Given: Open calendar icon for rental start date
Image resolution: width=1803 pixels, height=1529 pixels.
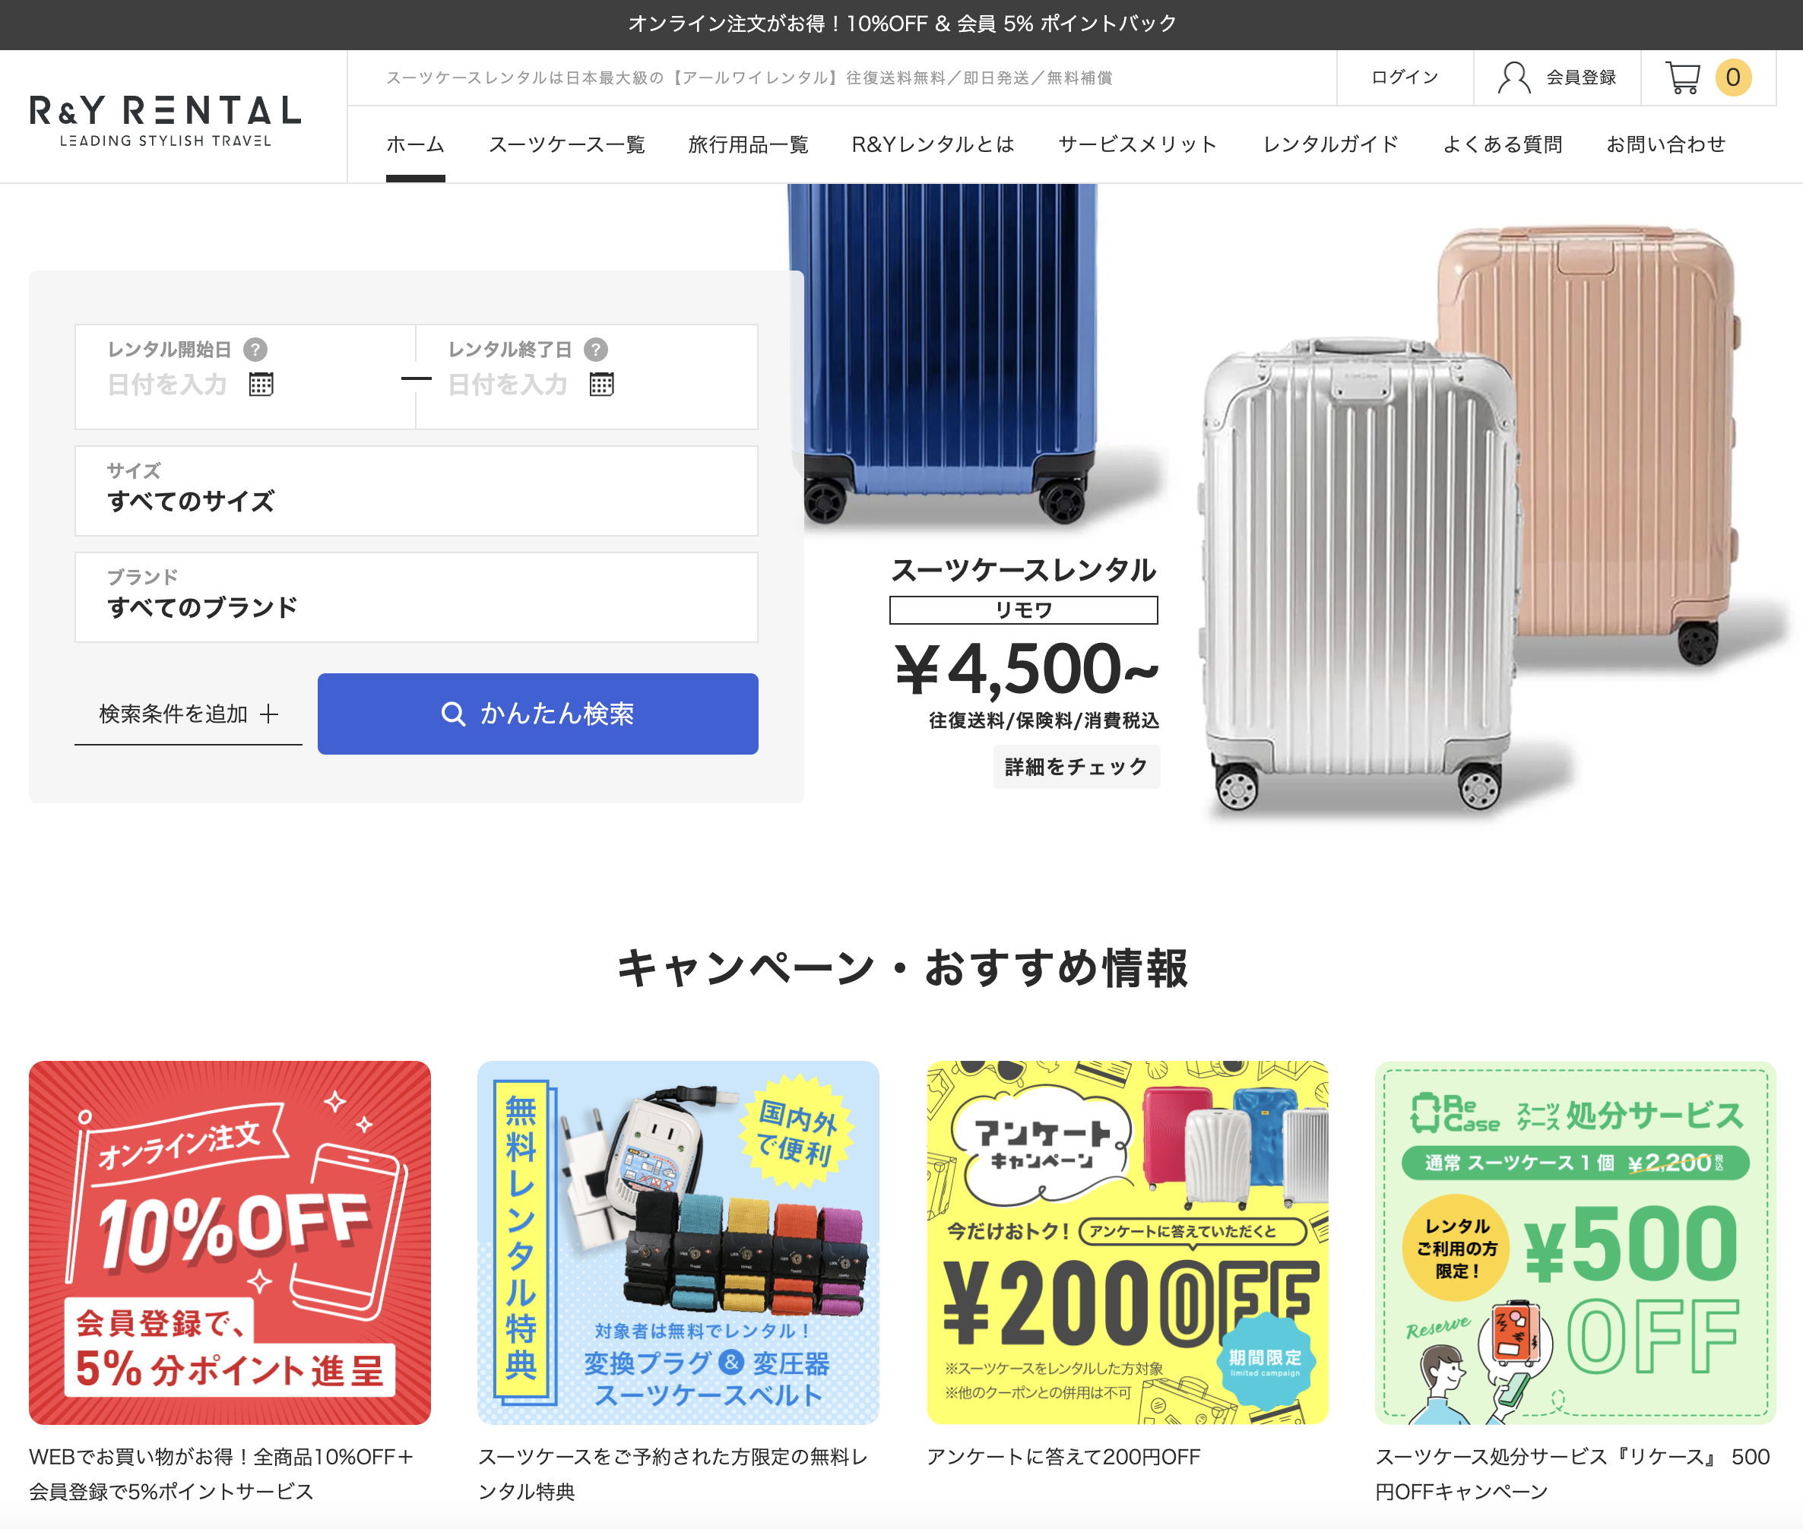Looking at the screenshot, I should (261, 384).
